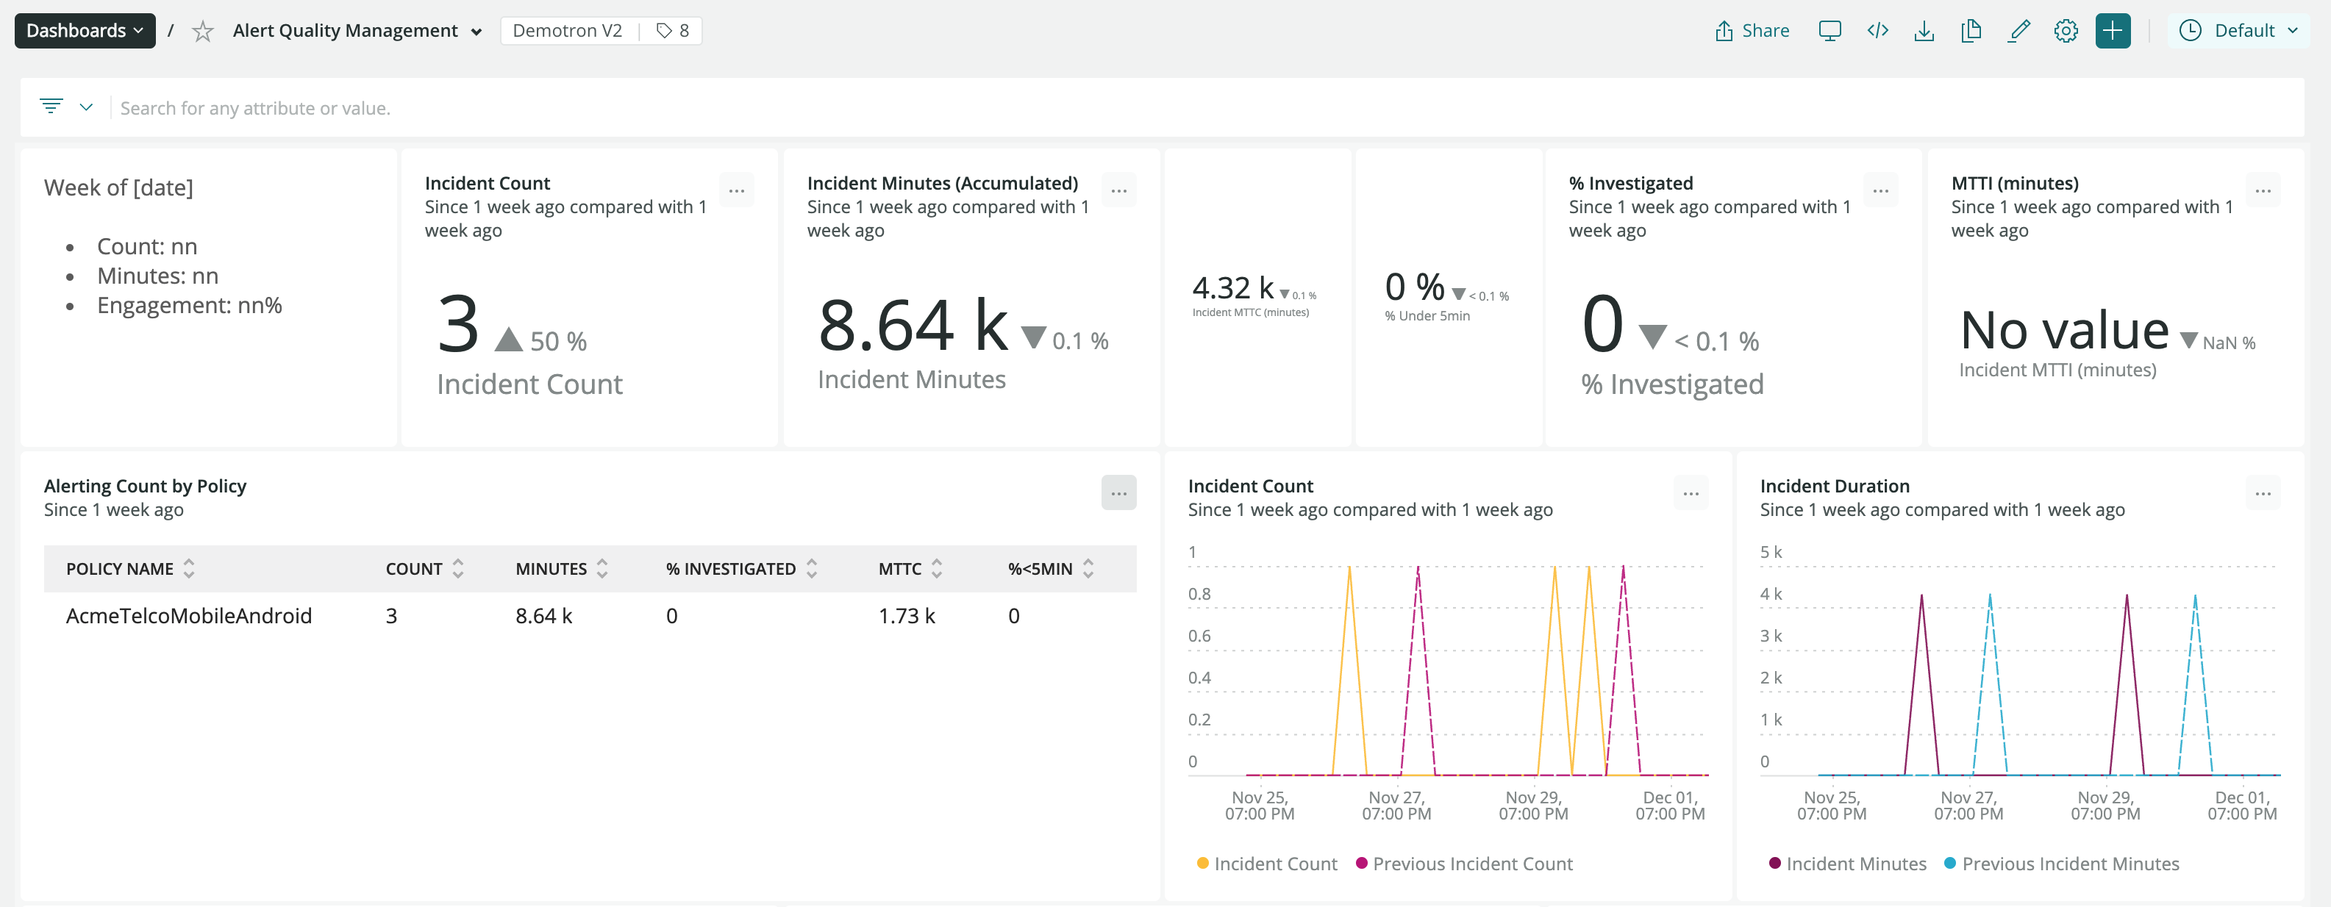Toggle the Incident Minutes legend series
Screen dimensions: 2331x907
tap(1847, 864)
